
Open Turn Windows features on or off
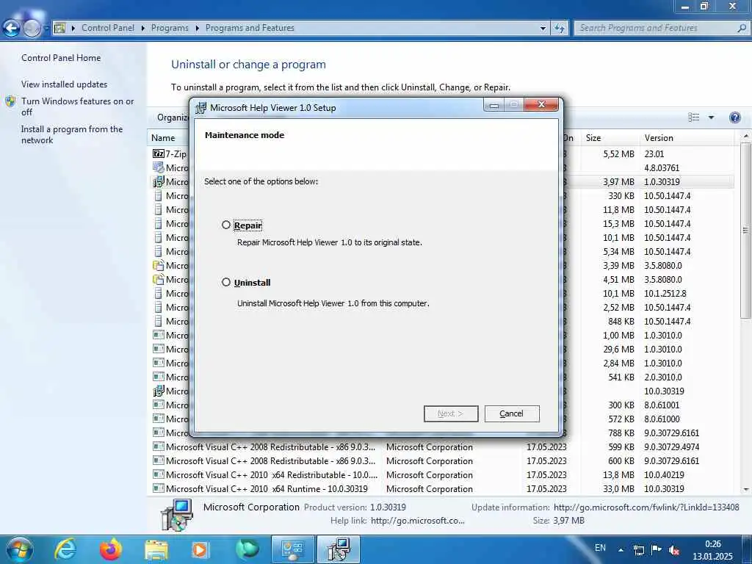(78, 106)
